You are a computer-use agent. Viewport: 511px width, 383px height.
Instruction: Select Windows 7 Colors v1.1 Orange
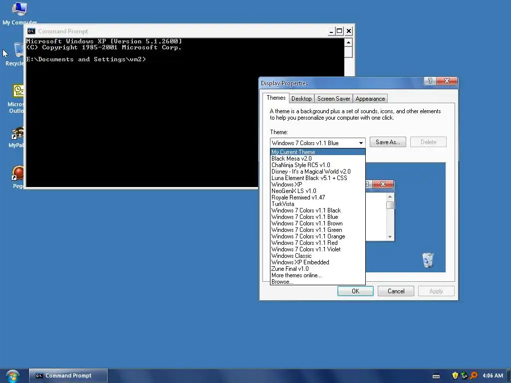pyautogui.click(x=318, y=236)
